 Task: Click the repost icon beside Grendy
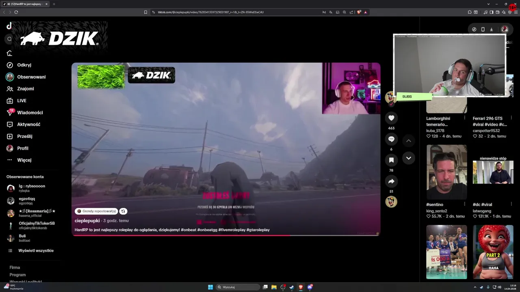[x=123, y=211]
